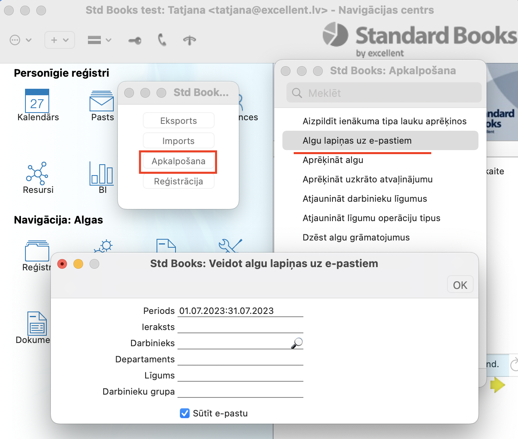This screenshot has height=439, width=518.
Task: Click the Apkalpošana button
Action: (x=178, y=161)
